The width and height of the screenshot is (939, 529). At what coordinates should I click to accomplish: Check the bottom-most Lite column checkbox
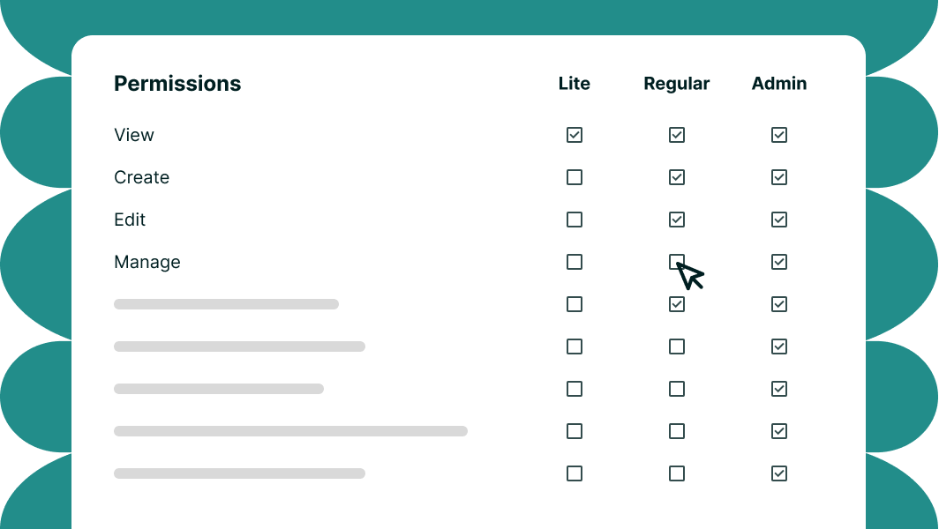click(575, 473)
